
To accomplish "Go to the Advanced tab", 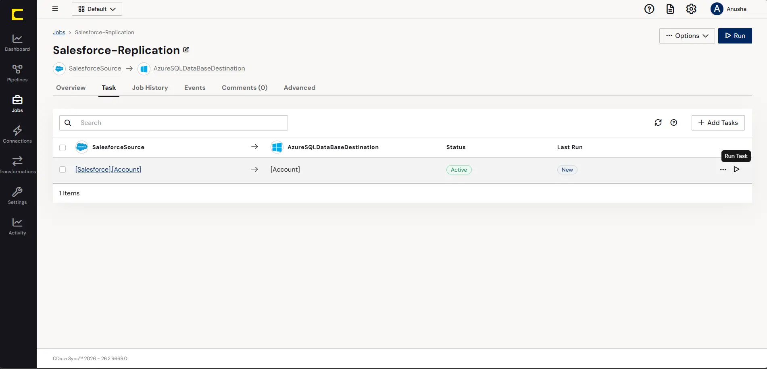I will pyautogui.click(x=300, y=88).
